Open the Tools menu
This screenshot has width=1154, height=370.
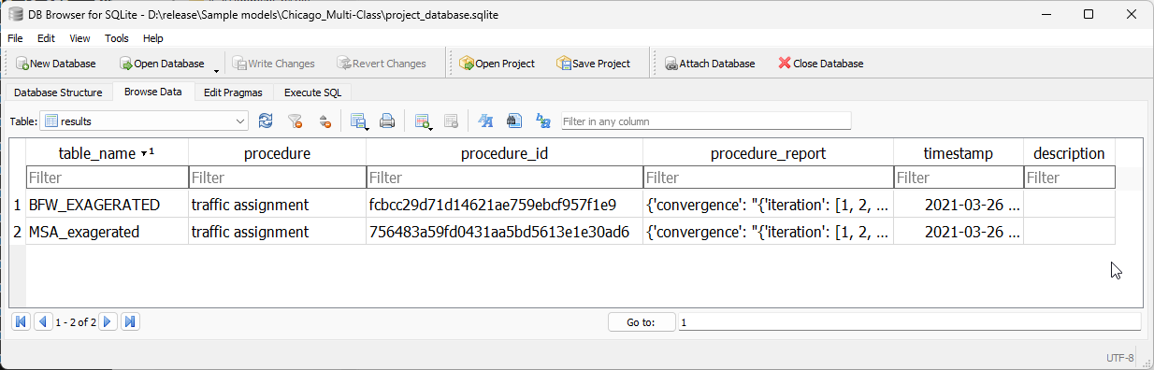(x=117, y=38)
